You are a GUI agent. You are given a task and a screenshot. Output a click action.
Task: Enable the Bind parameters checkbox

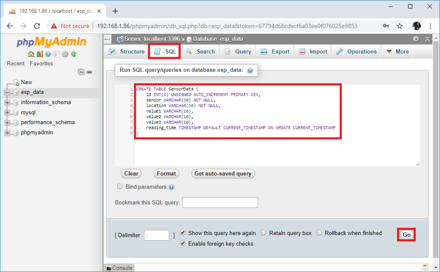tap(120, 187)
